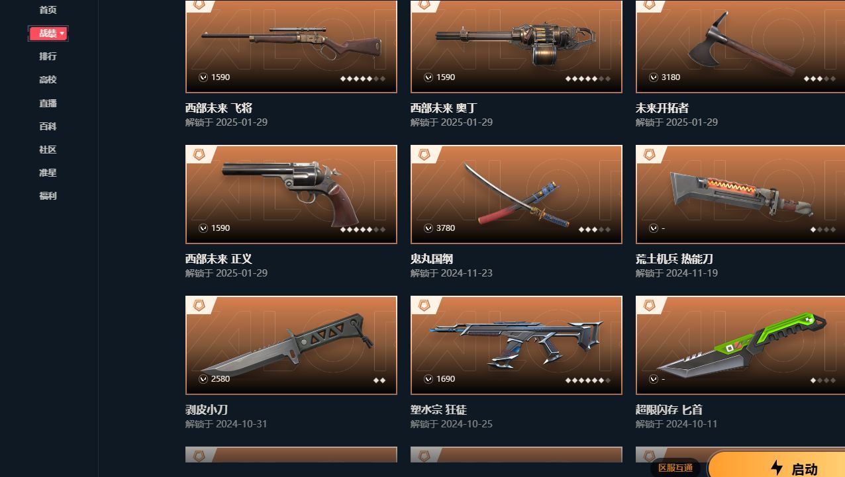Go to the 排行 ranking page
This screenshot has height=477, width=845.
coord(48,56)
